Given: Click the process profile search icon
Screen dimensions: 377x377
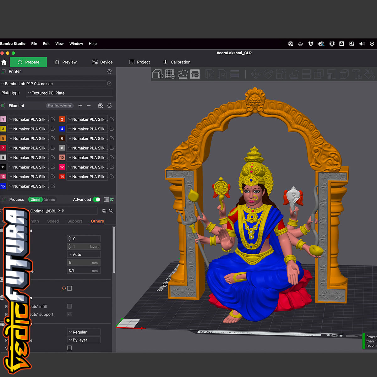Looking at the screenshot, I should tap(112, 211).
